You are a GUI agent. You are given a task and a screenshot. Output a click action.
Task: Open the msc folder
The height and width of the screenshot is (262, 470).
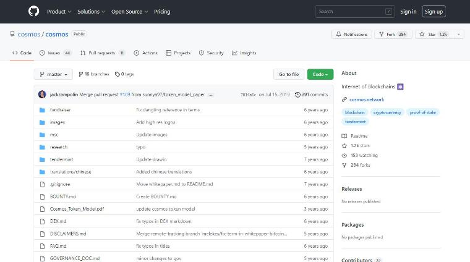click(54, 135)
